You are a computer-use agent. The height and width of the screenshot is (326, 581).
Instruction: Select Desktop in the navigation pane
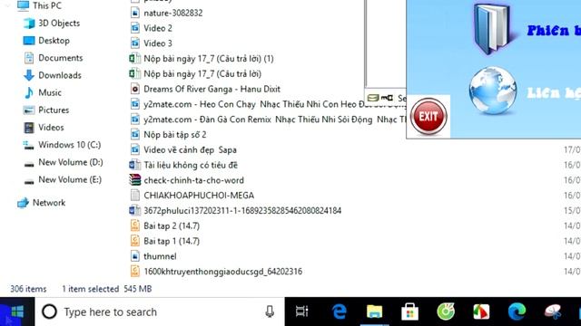tap(54, 41)
